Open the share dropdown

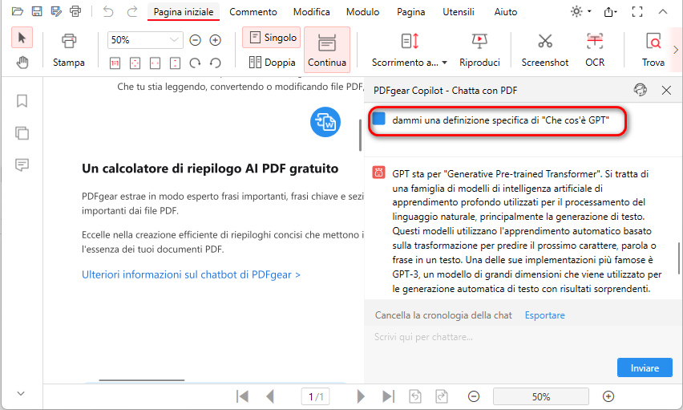click(x=611, y=12)
